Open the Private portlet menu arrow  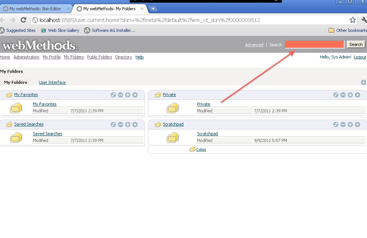[357, 95]
